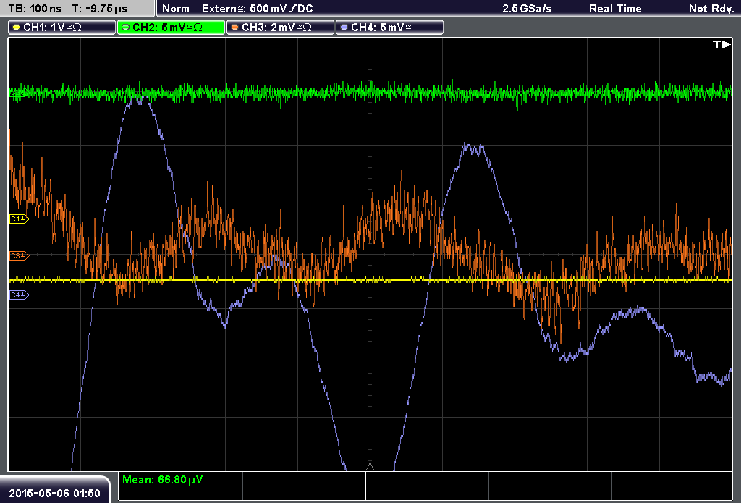Click the Norm trigger mode label
741x503 pixels.
tap(175, 9)
